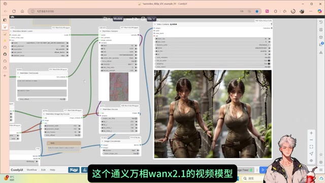Zoom in with the canvas plus button
325x183 pixels.
point(311,133)
